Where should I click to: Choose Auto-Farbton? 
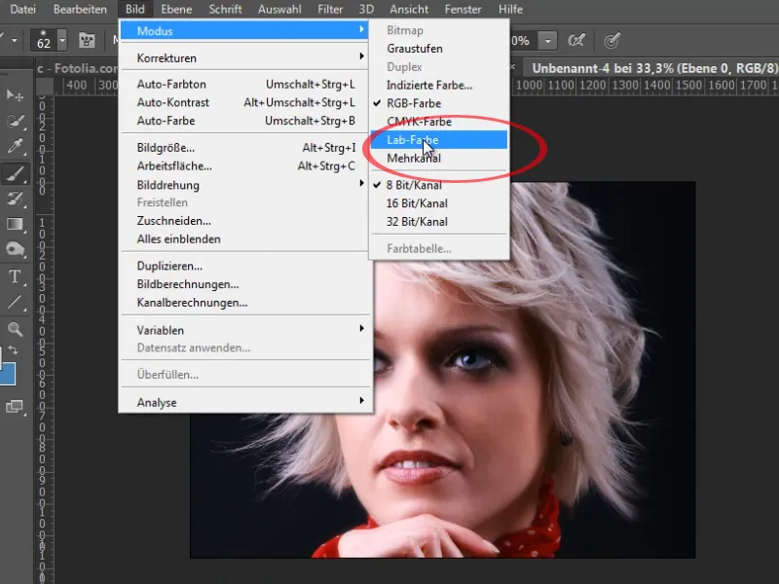point(245,84)
